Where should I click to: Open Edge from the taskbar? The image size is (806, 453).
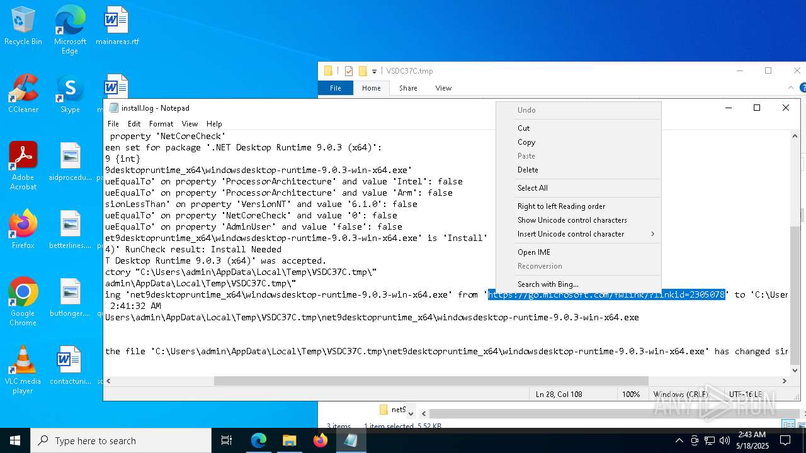coord(259,440)
